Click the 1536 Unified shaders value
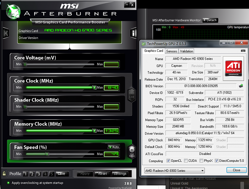Viewport: 249px width, 189px height. (181, 106)
